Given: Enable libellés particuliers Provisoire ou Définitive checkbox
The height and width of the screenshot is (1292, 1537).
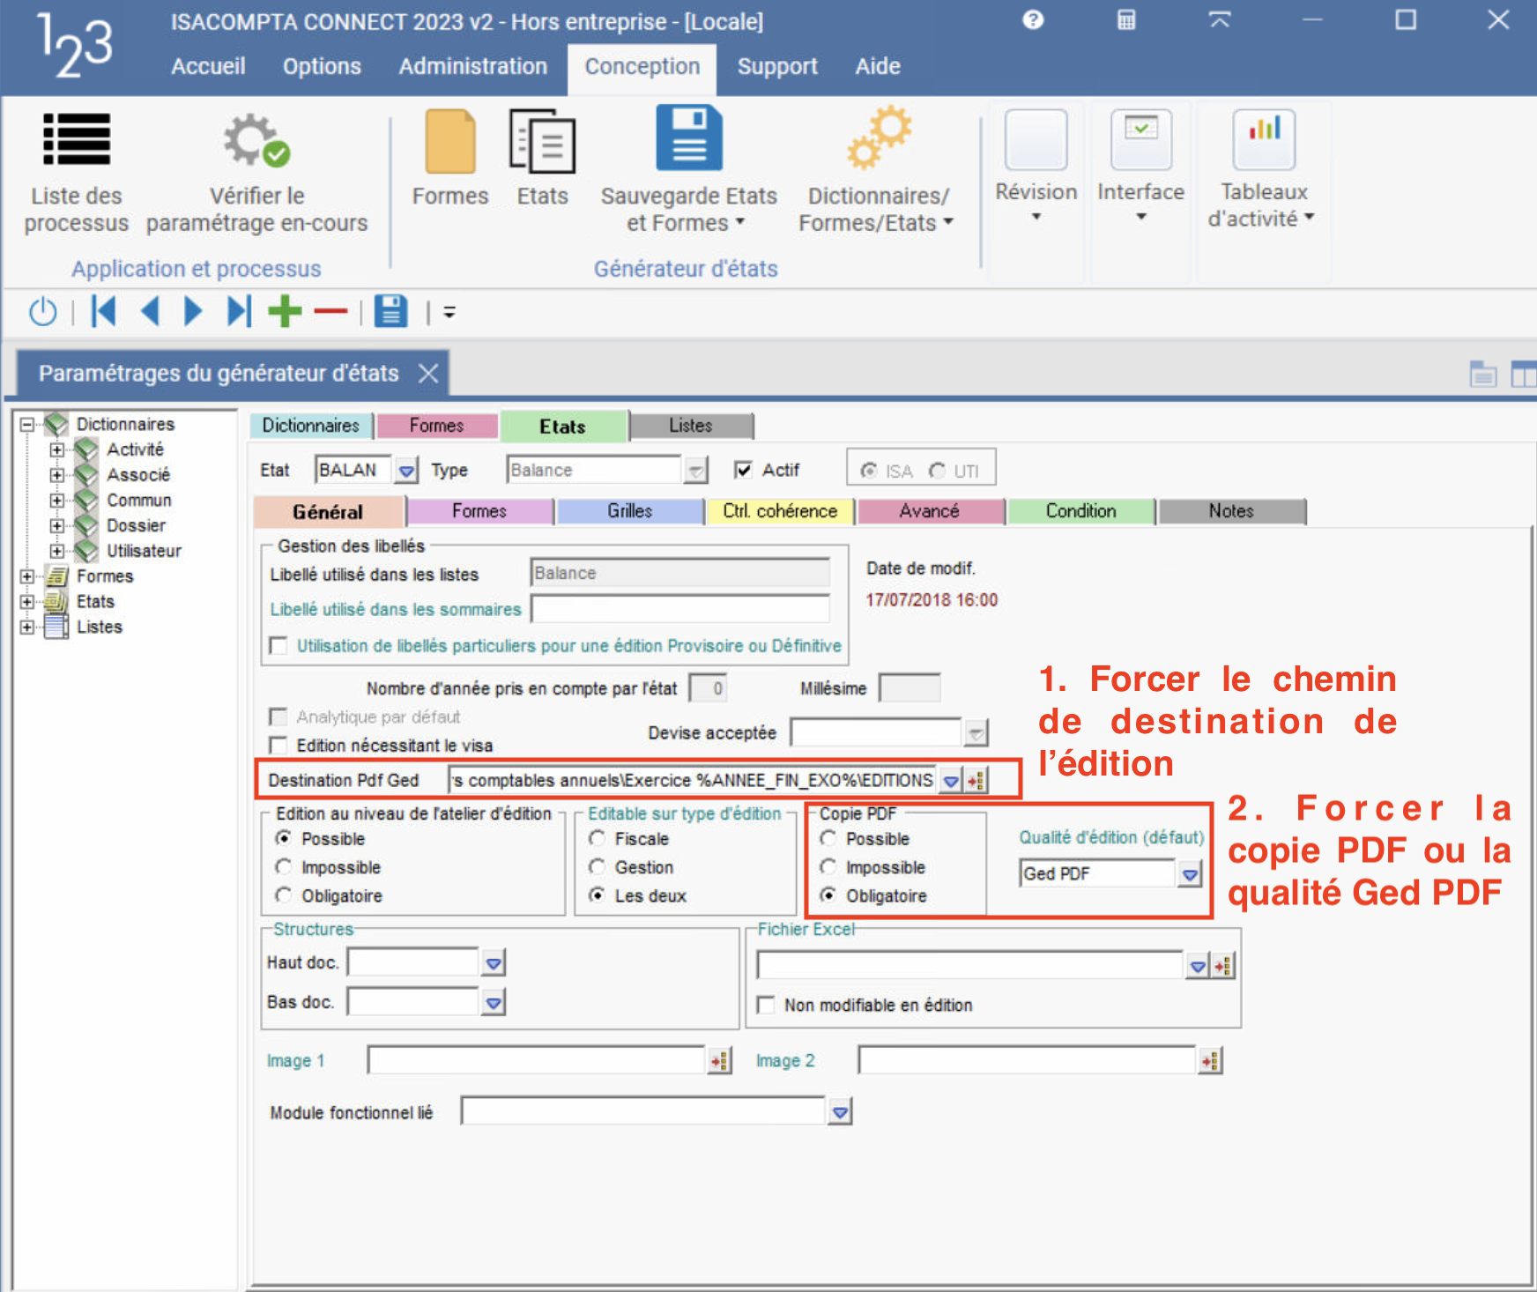Looking at the screenshot, I should 278,646.
